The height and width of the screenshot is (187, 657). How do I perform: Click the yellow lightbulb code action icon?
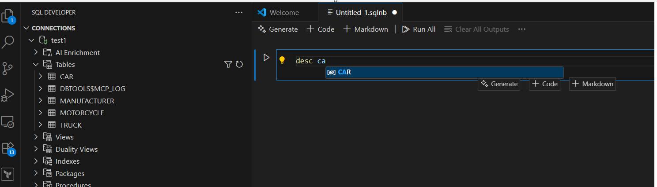282,60
